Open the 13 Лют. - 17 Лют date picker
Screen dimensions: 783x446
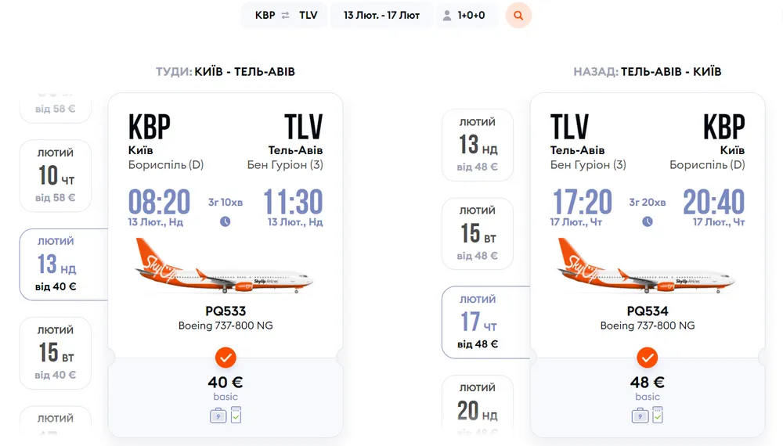pos(381,15)
